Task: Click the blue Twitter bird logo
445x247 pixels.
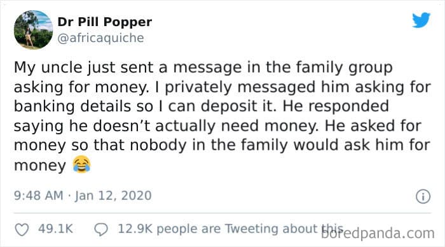Action: click(421, 20)
